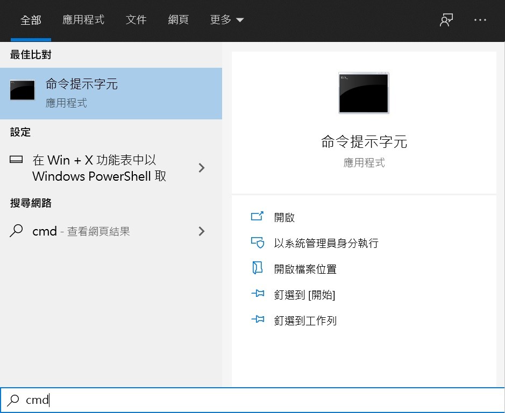This screenshot has width=505, height=413.
Task: Expand the 更多 dropdown menu
Action: tap(227, 20)
